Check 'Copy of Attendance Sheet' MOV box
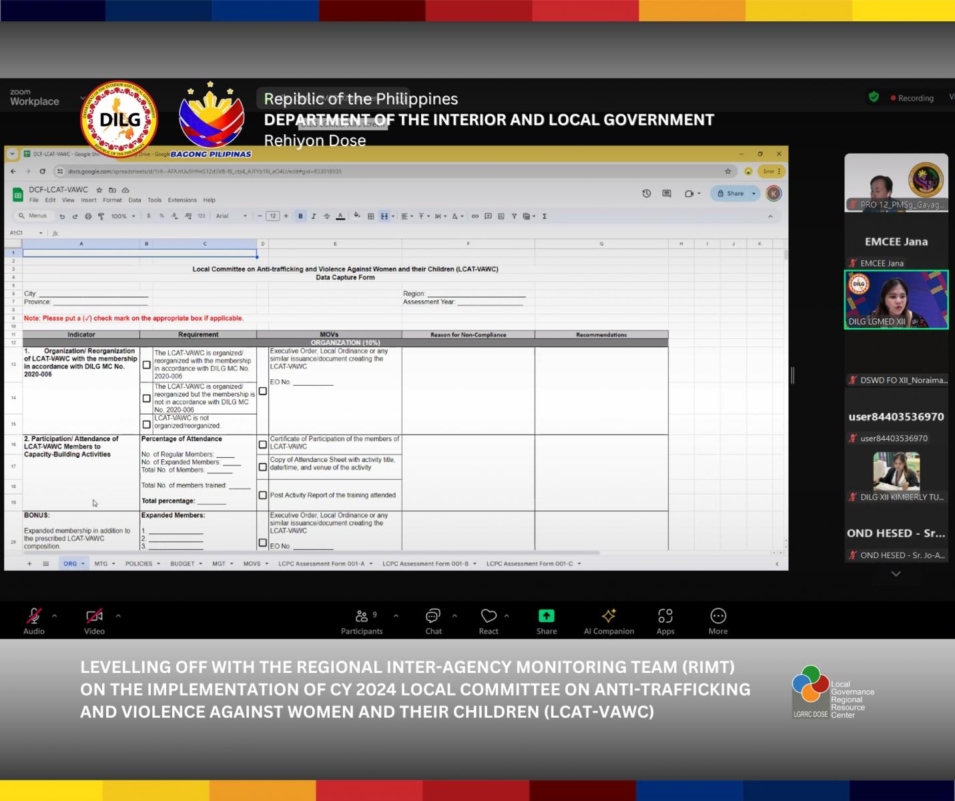955x801 pixels. 263,467
